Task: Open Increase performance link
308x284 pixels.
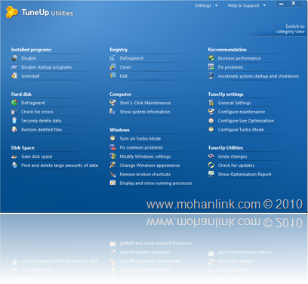Action: (x=239, y=58)
